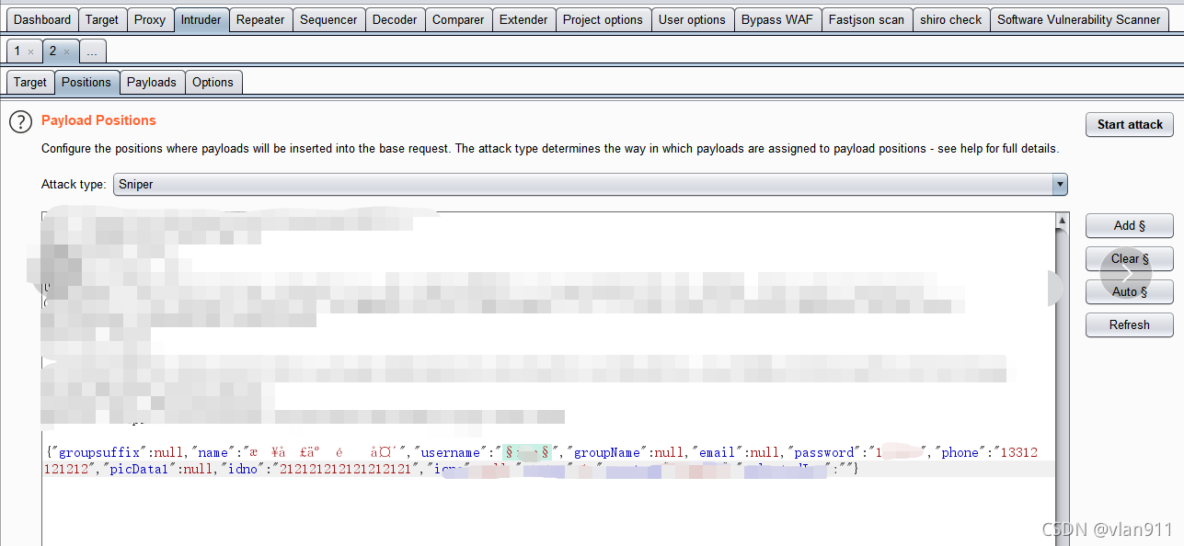The width and height of the screenshot is (1184, 546).
Task: Open Project options tab
Action: click(603, 19)
